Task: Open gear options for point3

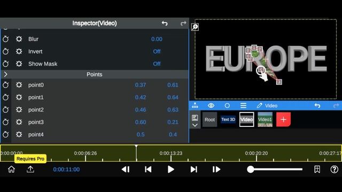Action: point(19,122)
